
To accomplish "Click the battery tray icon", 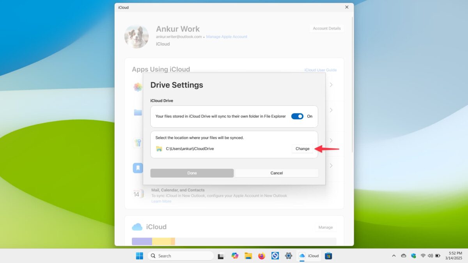I will click(x=438, y=256).
